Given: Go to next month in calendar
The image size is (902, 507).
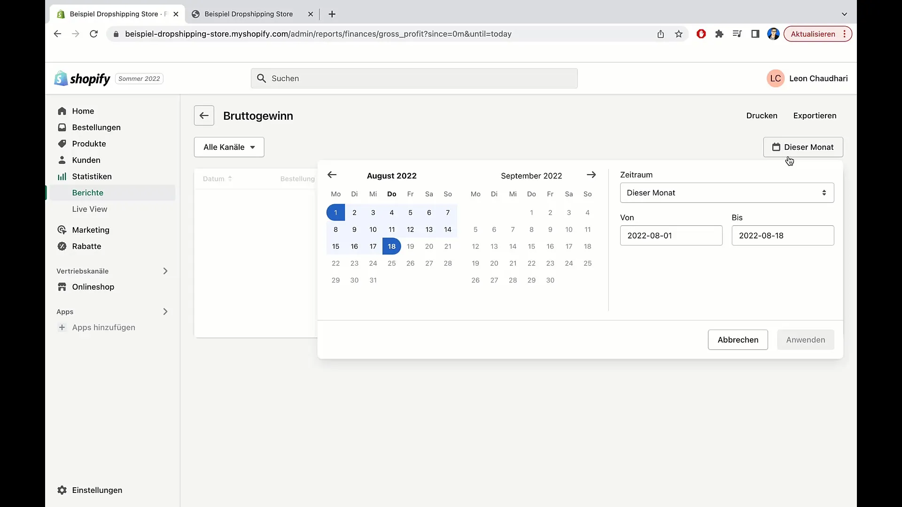Looking at the screenshot, I should point(591,175).
